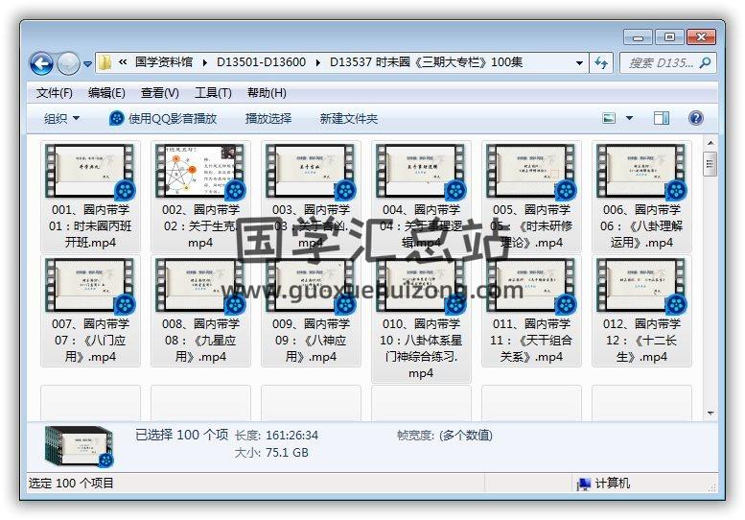
Task: Click the refresh button beside the address bar
Action: (601, 62)
